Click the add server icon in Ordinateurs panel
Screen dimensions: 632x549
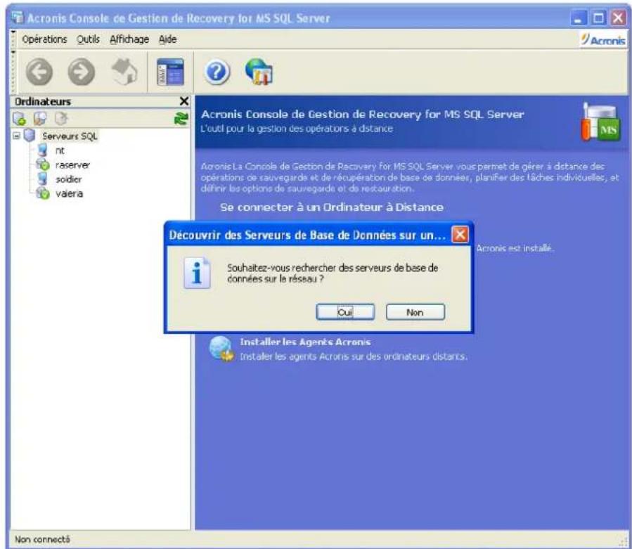pyautogui.click(x=19, y=119)
